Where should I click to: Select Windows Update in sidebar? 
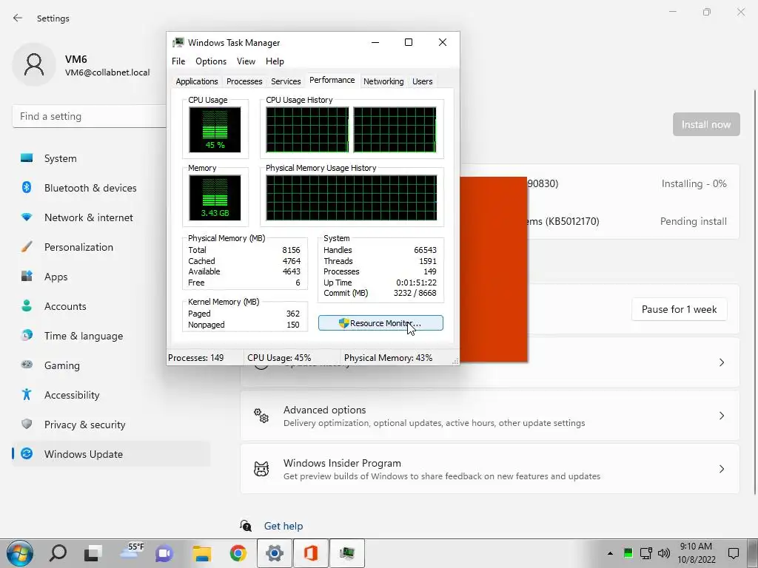[111, 454]
